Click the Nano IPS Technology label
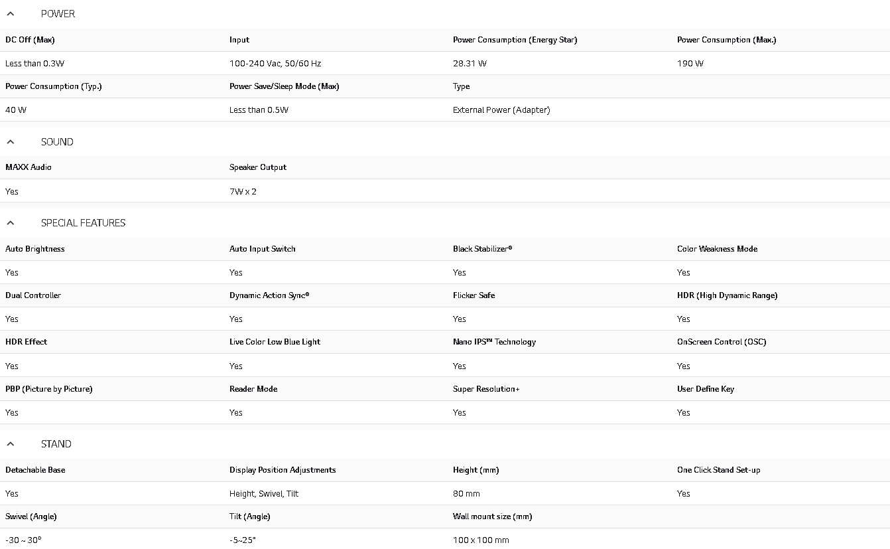This screenshot has width=890, height=549. click(494, 342)
